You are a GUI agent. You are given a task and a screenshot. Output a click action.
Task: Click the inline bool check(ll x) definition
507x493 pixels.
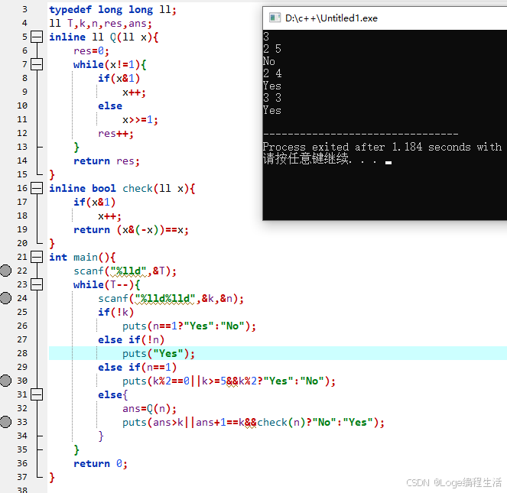tap(122, 189)
